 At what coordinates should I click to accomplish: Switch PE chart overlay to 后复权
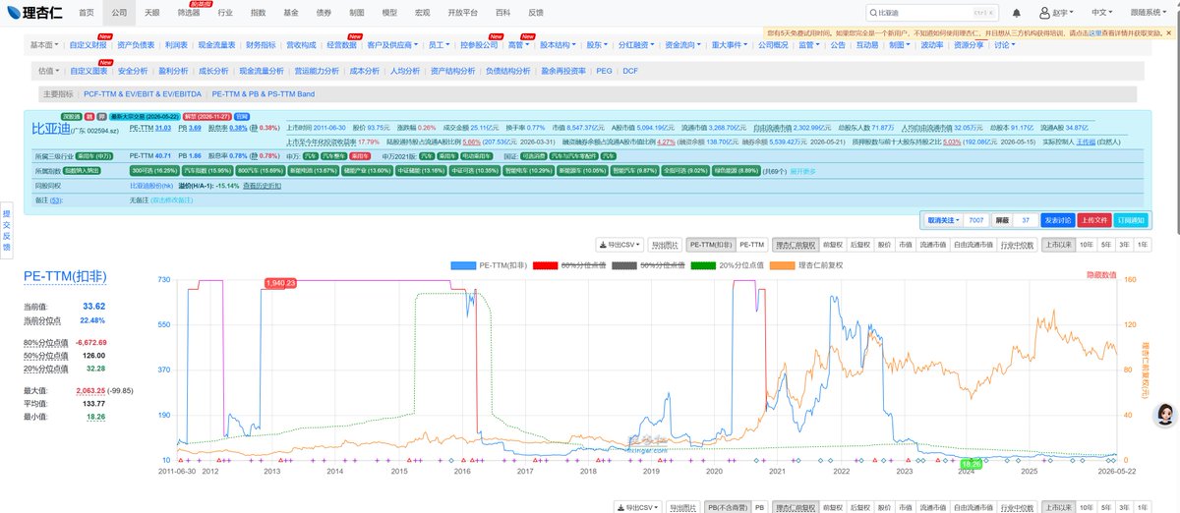pyautogui.click(x=859, y=245)
